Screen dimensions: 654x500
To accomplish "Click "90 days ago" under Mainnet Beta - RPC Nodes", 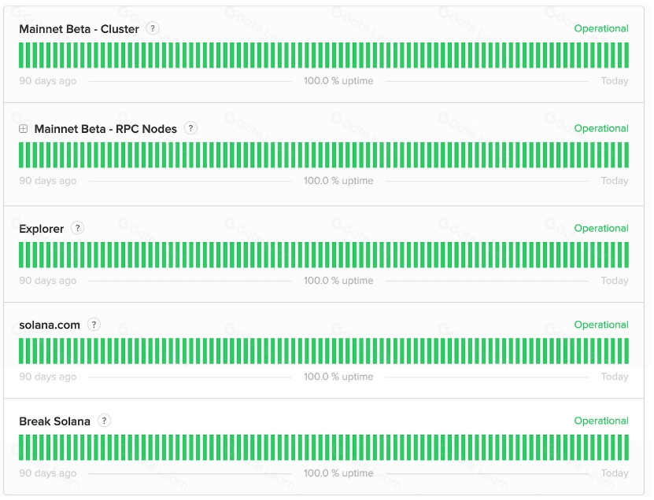I will point(47,181).
